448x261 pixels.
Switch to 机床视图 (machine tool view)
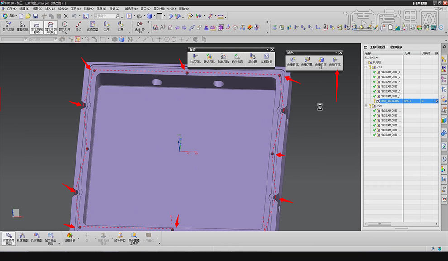point(23,237)
